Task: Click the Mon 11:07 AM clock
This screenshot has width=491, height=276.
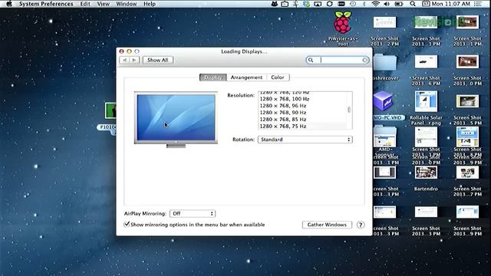Action: tap(451, 4)
